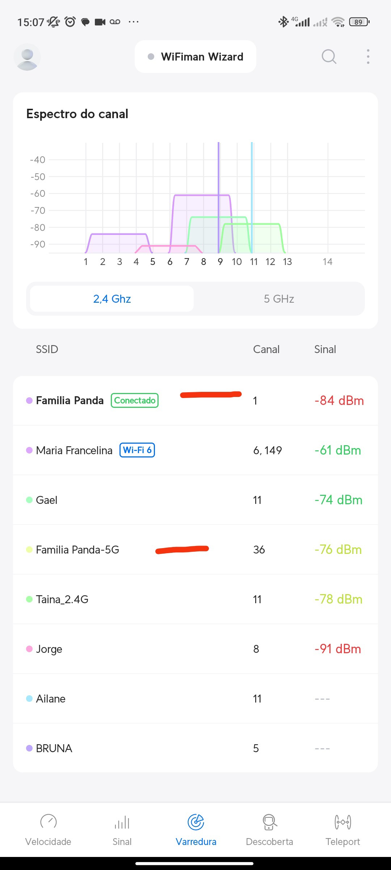
Task: Sort networks by Sinal column
Action: [325, 349]
